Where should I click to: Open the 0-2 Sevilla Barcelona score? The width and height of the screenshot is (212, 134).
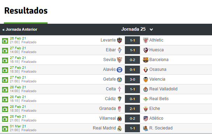132,60
